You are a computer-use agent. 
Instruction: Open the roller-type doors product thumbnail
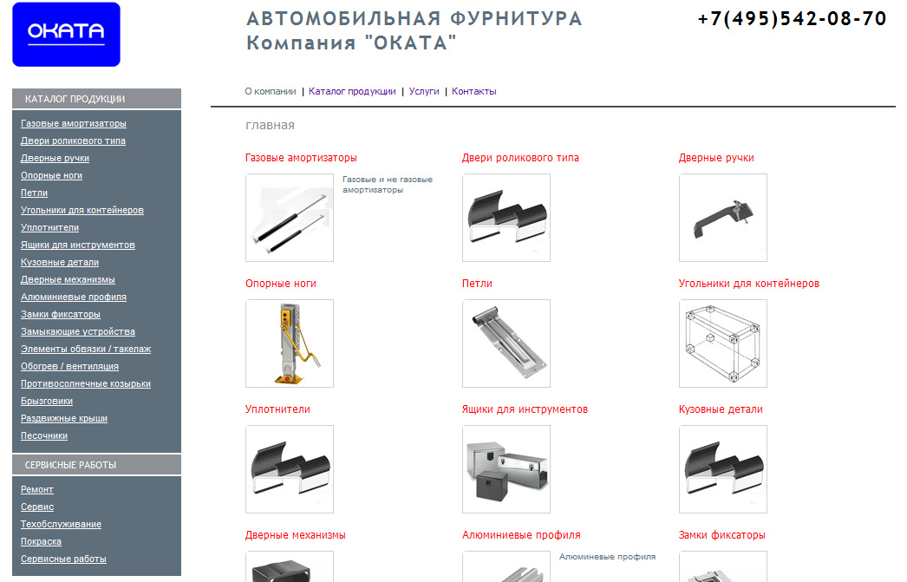click(506, 218)
